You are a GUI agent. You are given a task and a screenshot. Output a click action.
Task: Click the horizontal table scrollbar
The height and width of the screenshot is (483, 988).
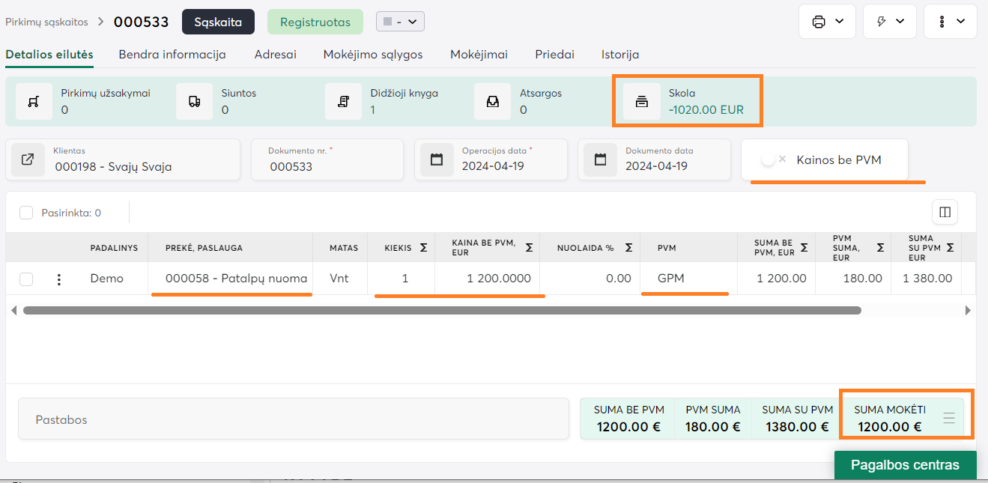click(x=442, y=310)
